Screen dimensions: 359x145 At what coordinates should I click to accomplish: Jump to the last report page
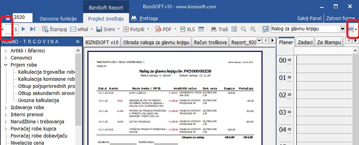tap(33, 29)
